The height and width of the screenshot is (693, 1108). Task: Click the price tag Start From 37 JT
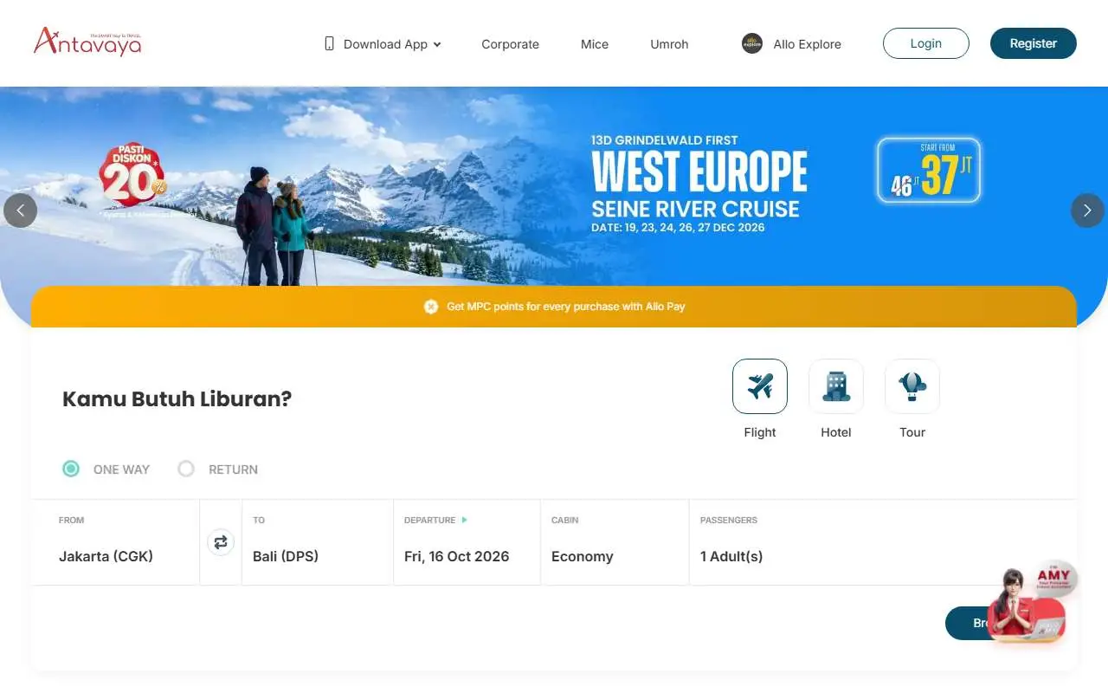click(929, 171)
